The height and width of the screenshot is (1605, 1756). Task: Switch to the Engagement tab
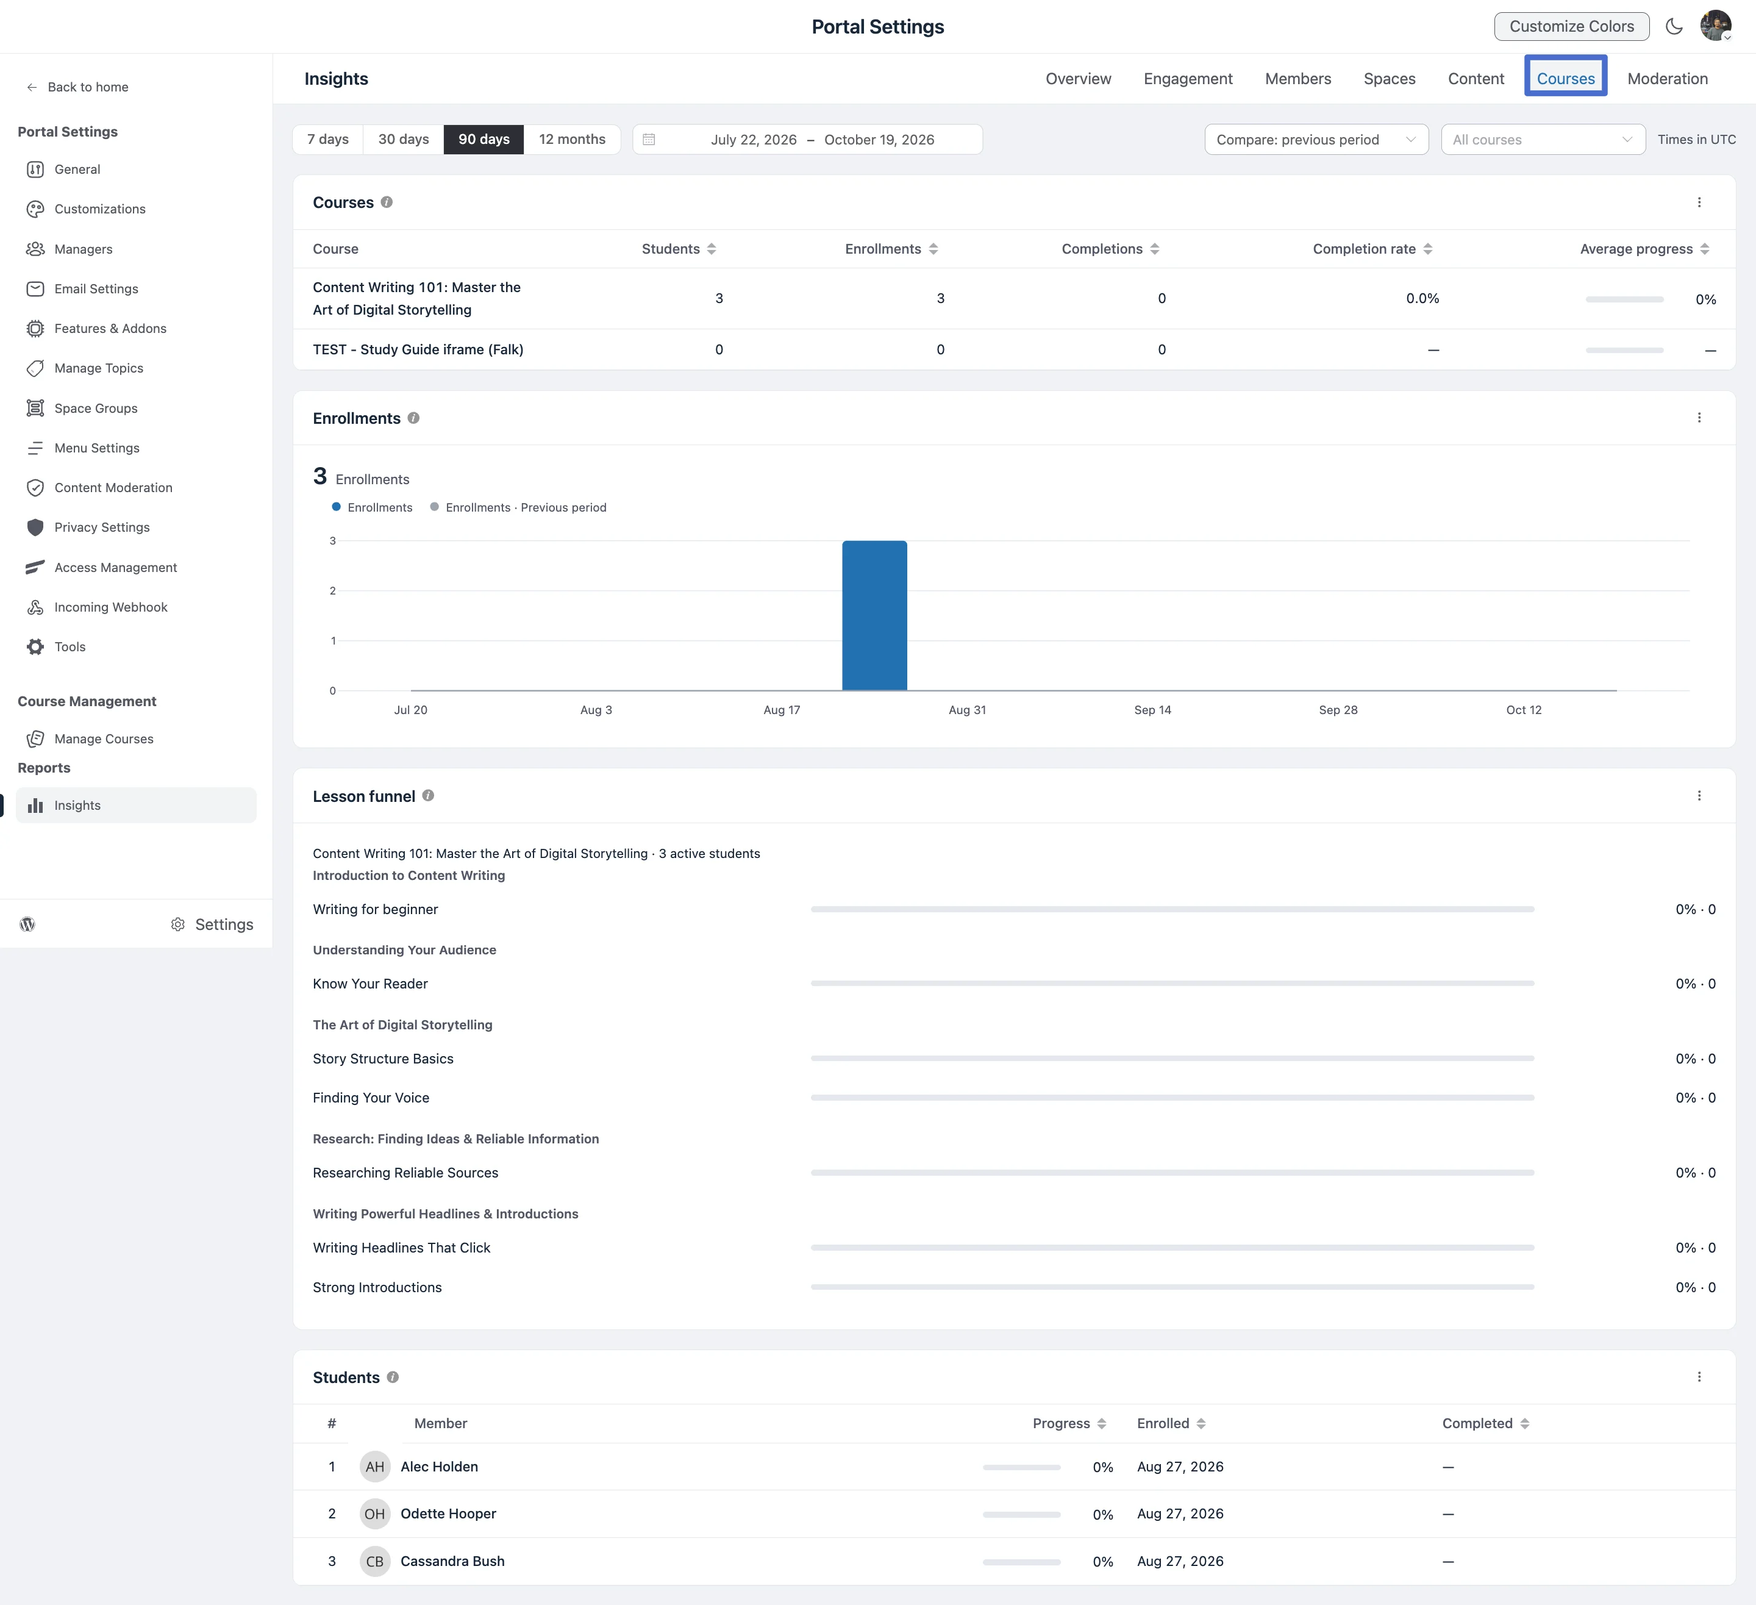[1188, 79]
